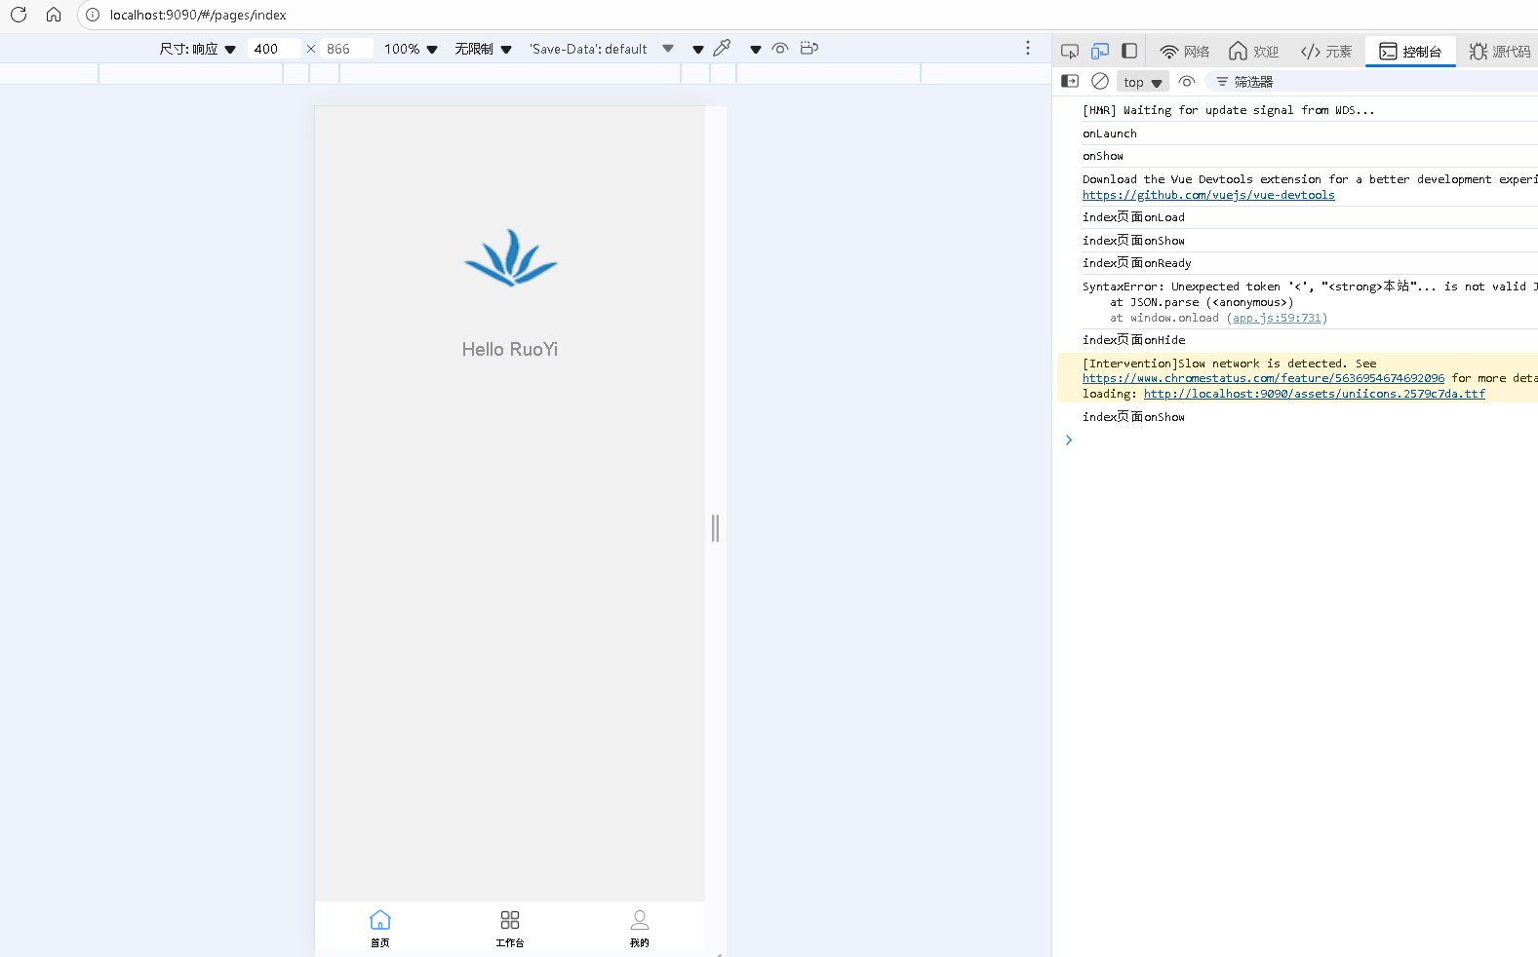
Task: Expand the 尺寸: 响应 dimensions dropdown
Action: [x=198, y=49]
